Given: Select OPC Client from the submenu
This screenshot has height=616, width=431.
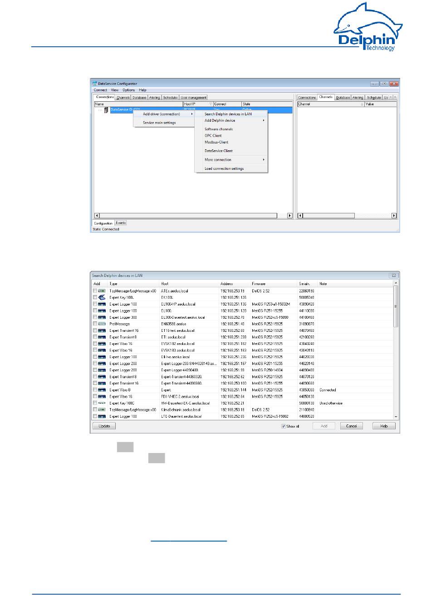Looking at the screenshot, I should point(231,135).
